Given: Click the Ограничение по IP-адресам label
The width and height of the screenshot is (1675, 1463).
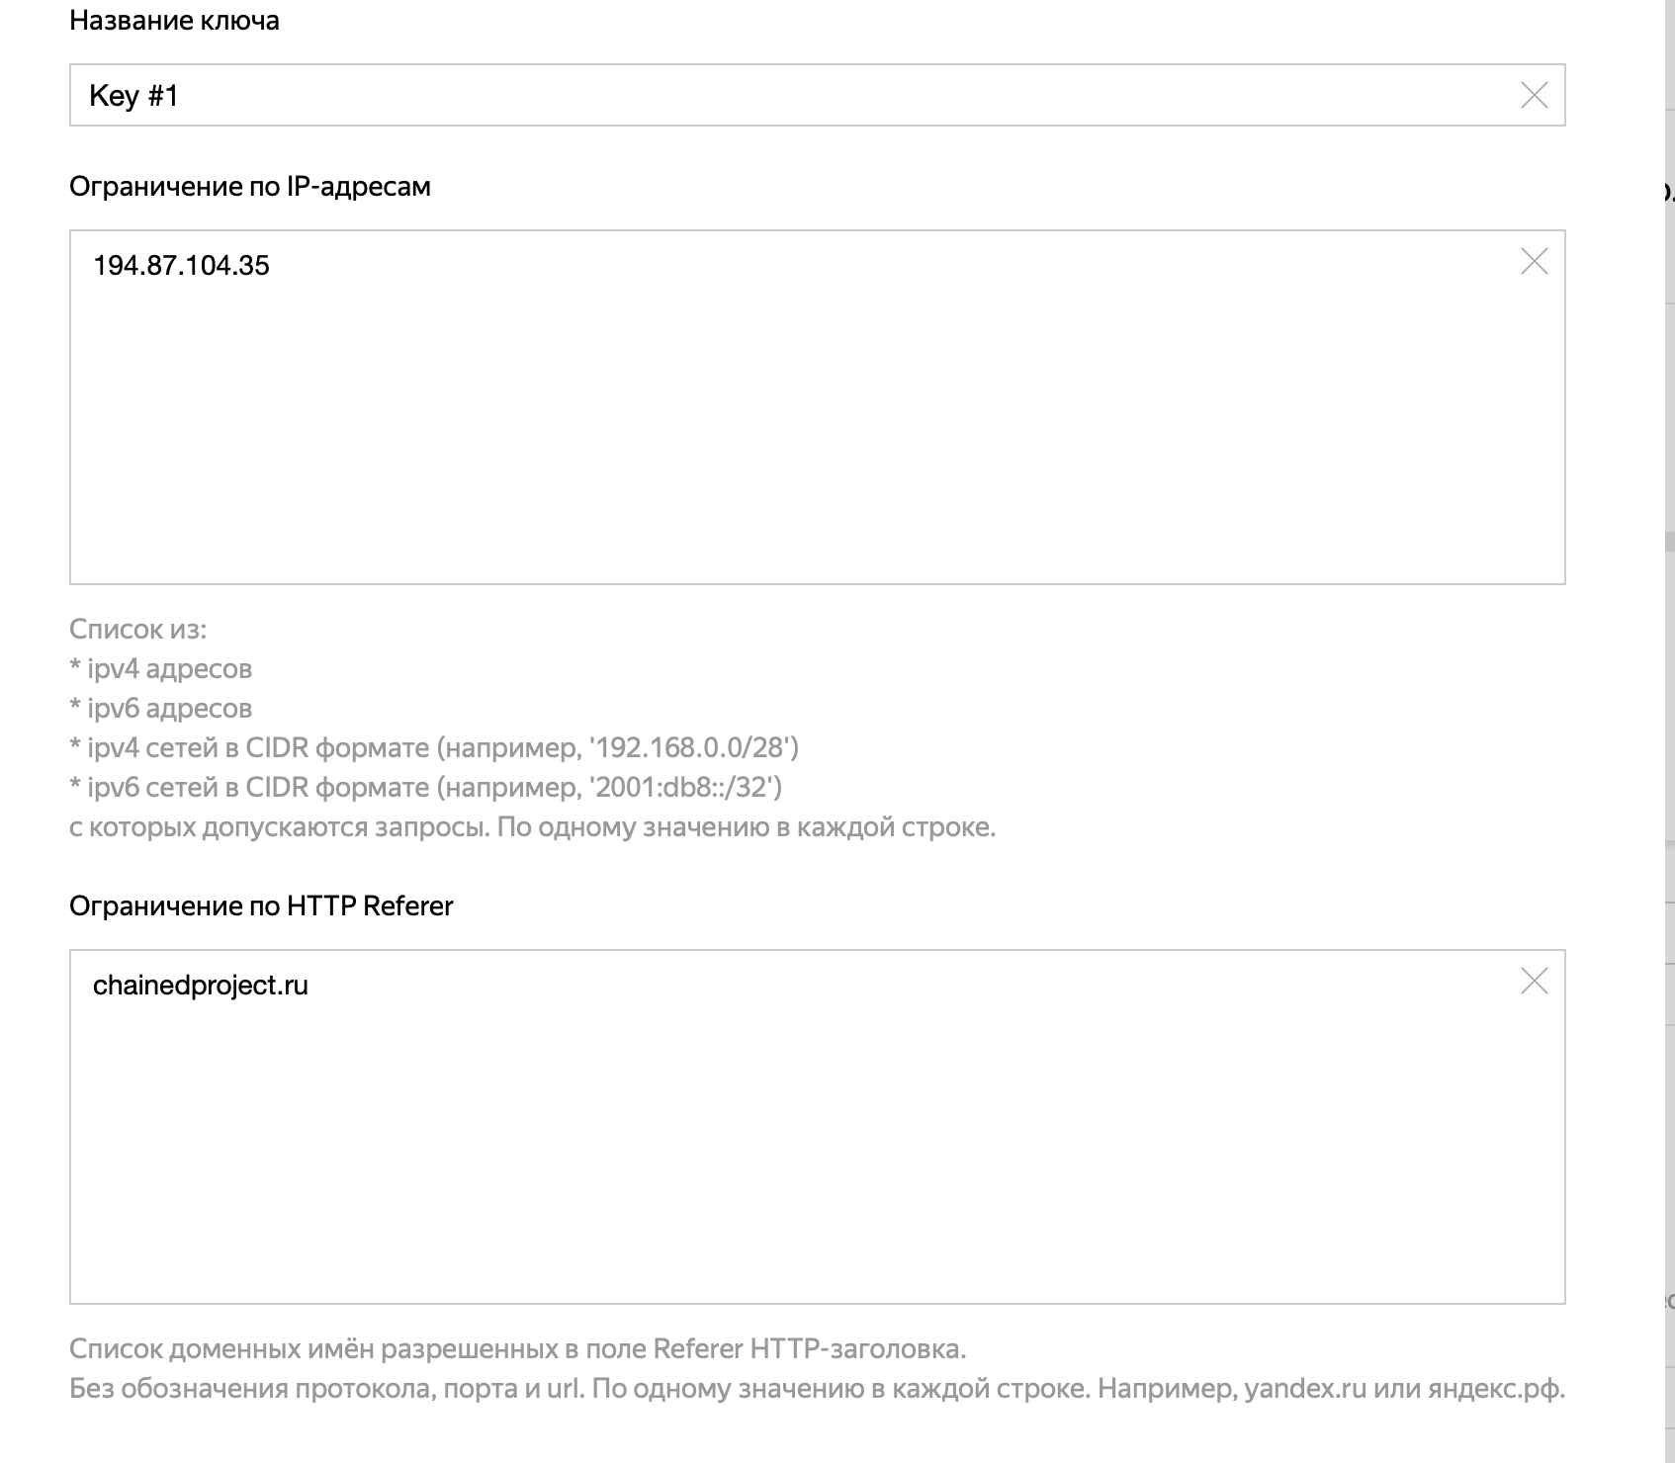Looking at the screenshot, I should (x=249, y=186).
